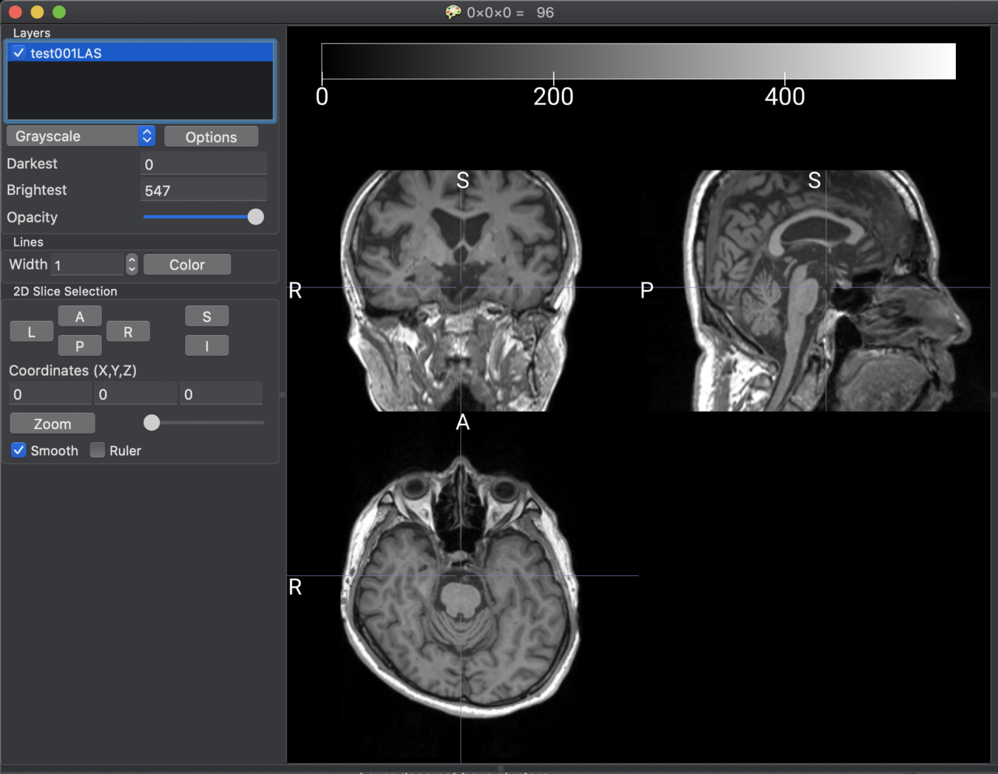Select the posterior (P) slice navigation button
Viewport: 998px width, 774px height.
click(79, 345)
